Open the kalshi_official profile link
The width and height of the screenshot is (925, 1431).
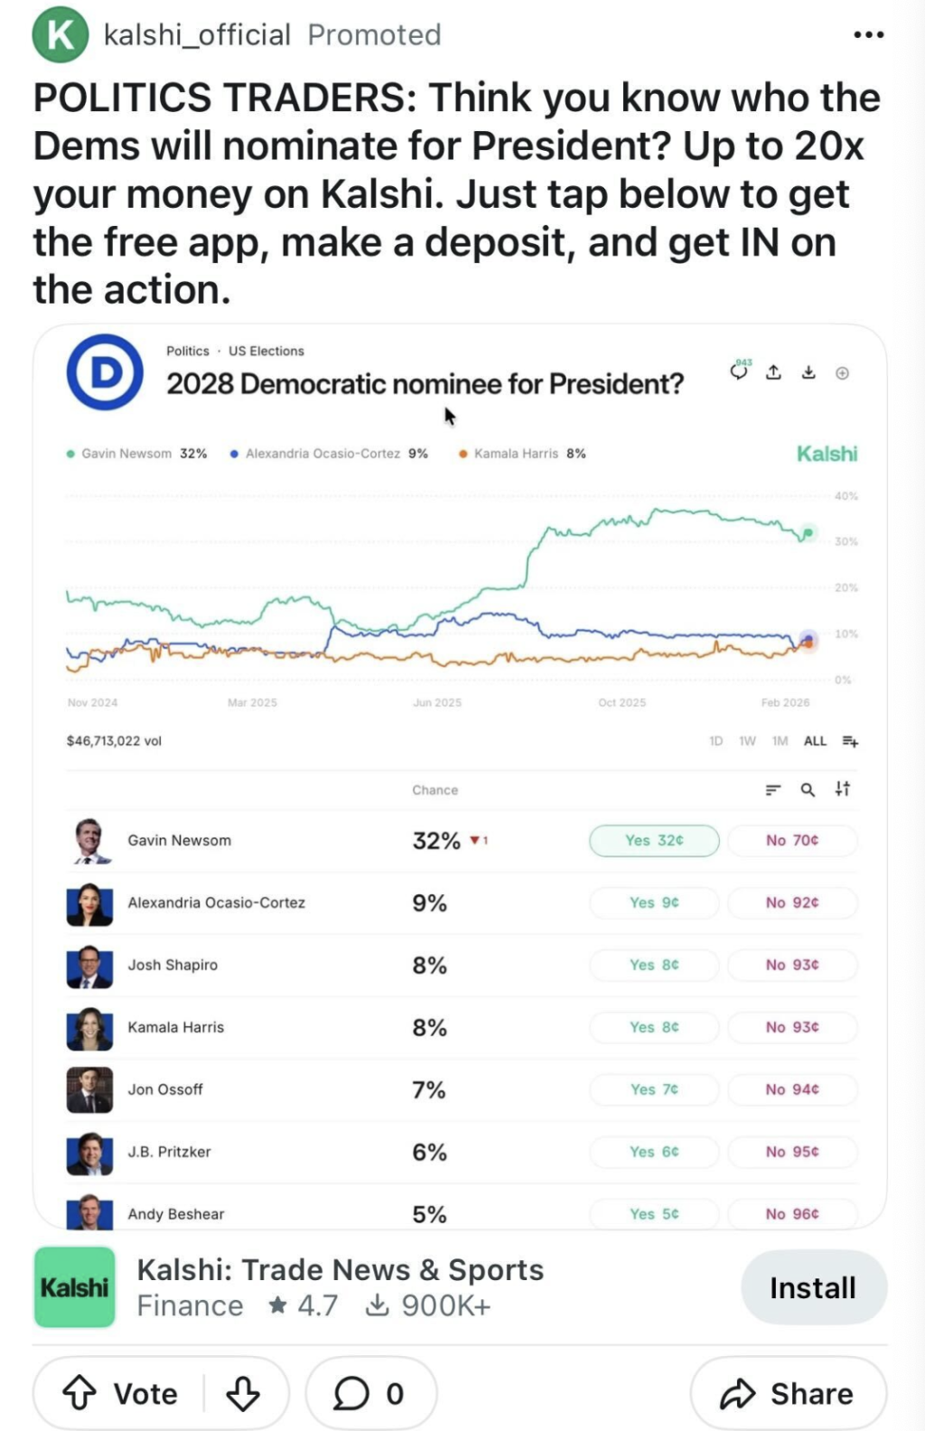pos(197,35)
